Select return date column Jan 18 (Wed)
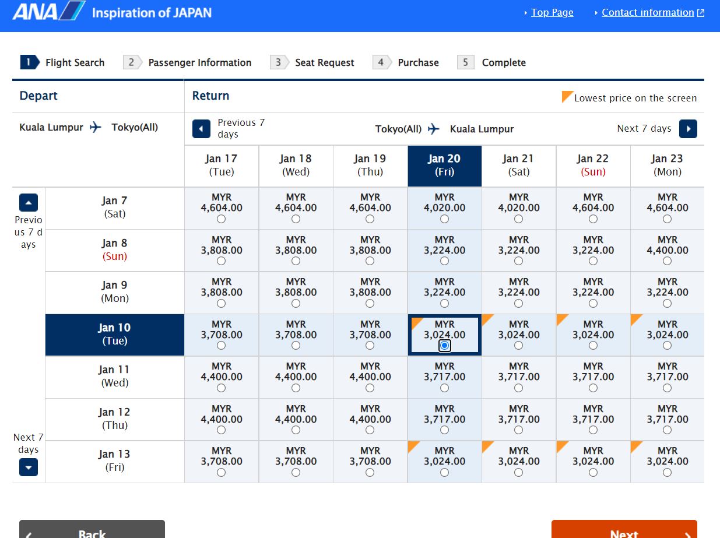720x538 pixels. click(296, 166)
